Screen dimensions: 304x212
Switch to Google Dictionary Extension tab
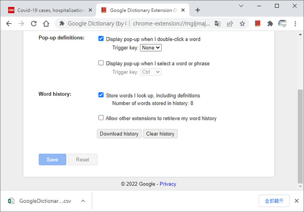tap(143, 10)
